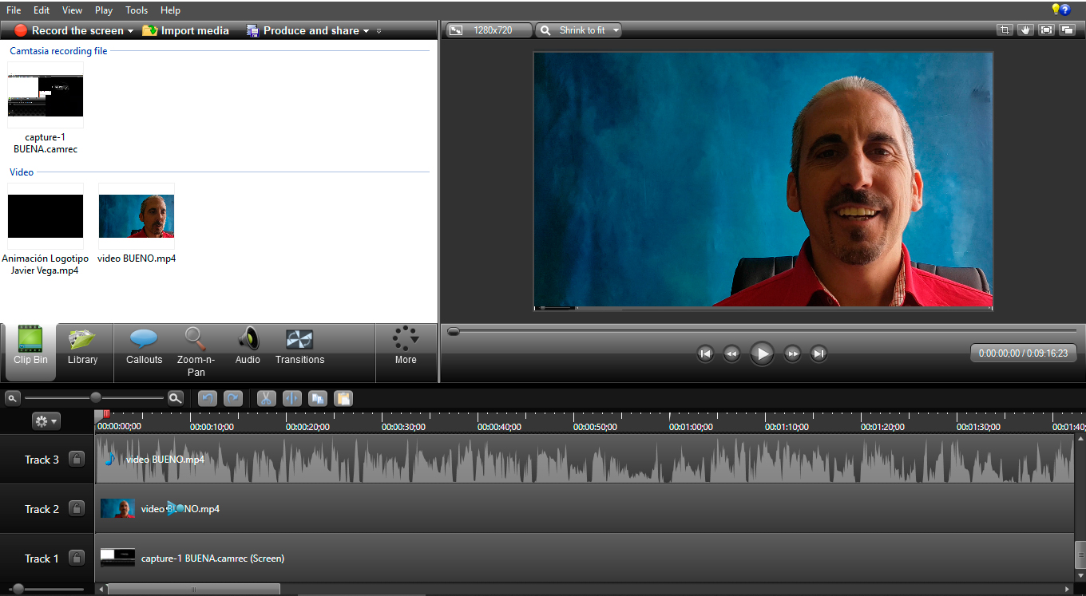This screenshot has height=596, width=1086.
Task: Click the red playhead marker on the timeline
Action: point(106,414)
